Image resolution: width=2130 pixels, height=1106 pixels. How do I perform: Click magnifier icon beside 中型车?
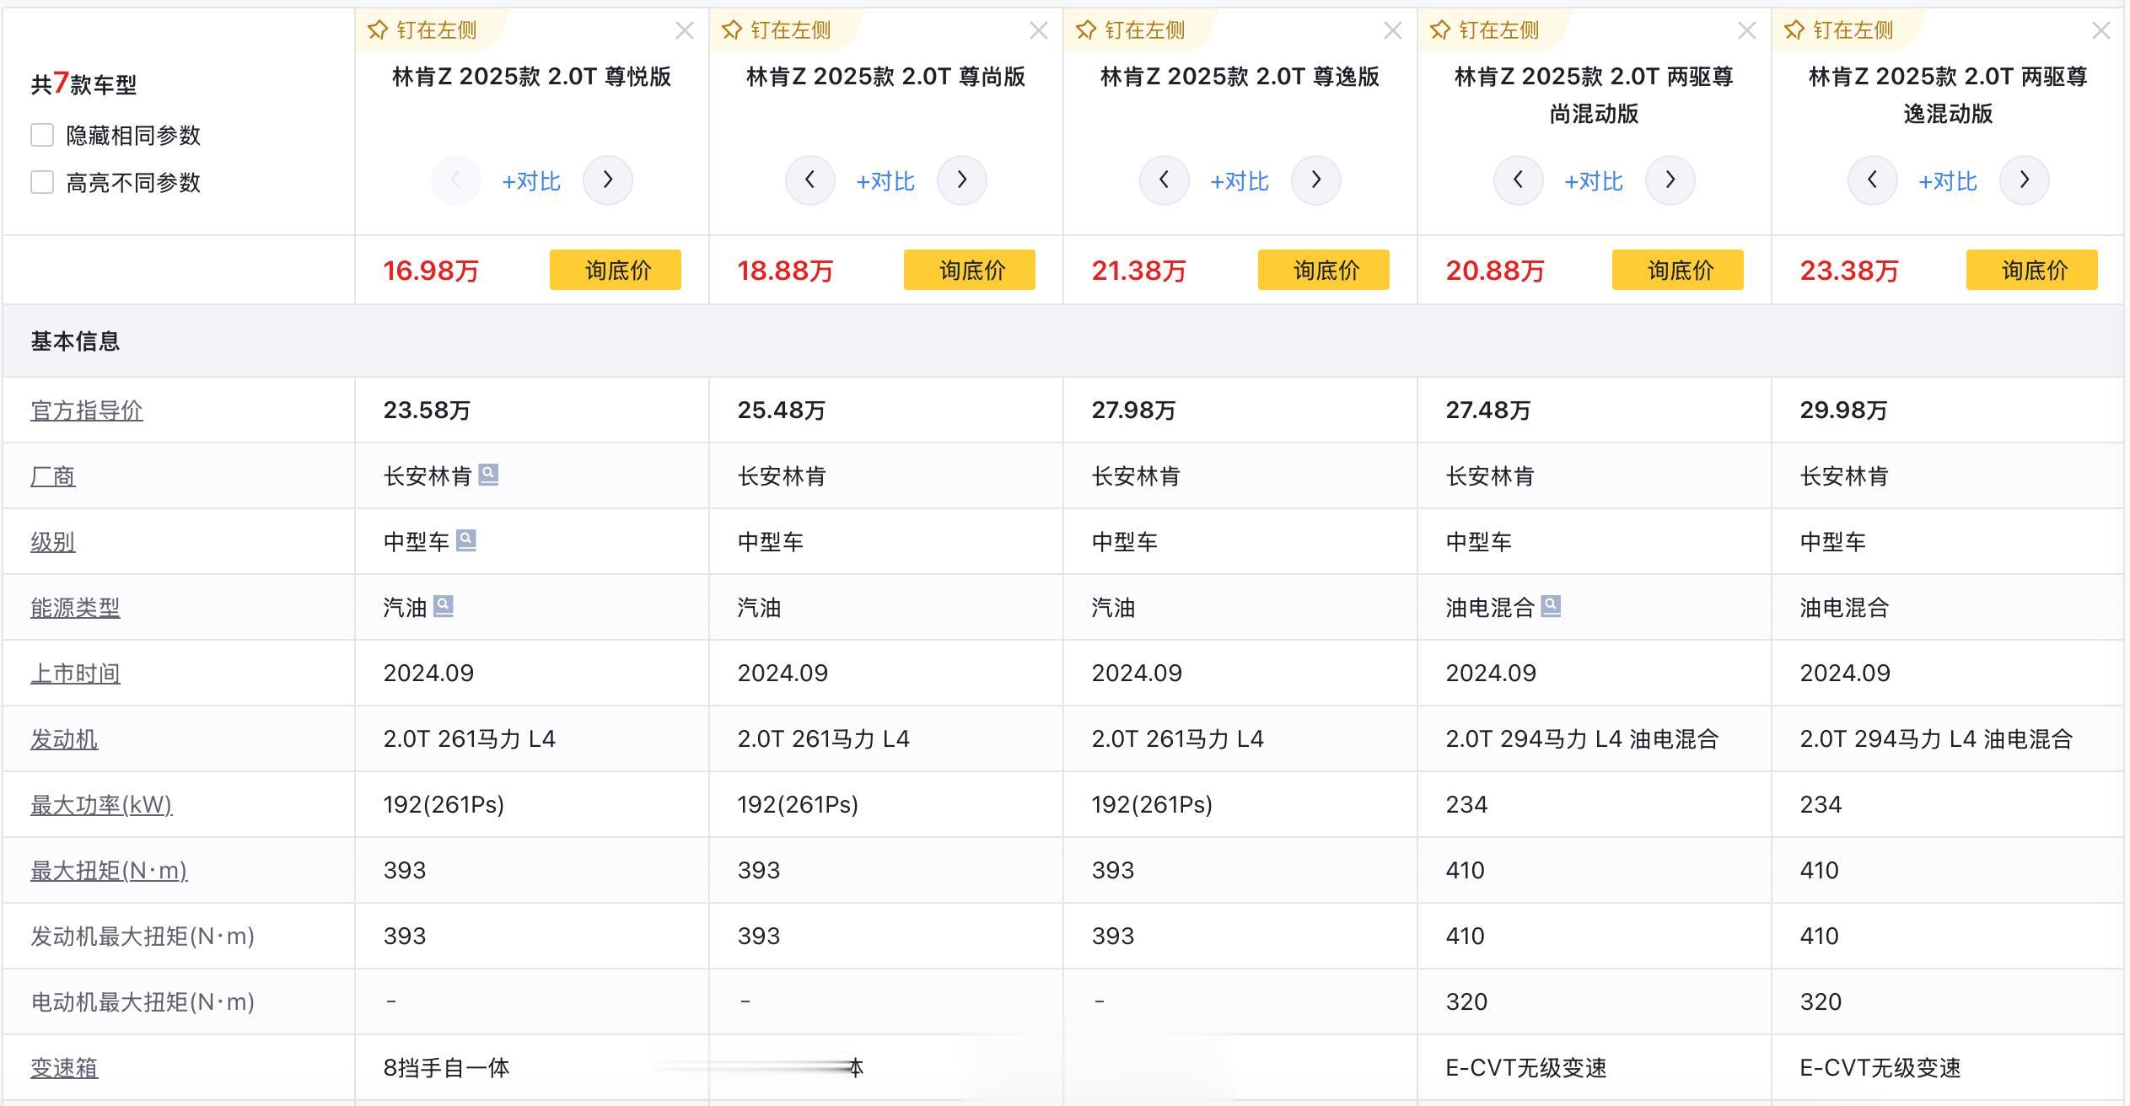466,540
